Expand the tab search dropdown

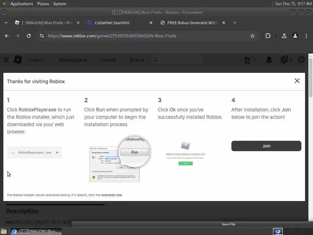(x=6, y=23)
